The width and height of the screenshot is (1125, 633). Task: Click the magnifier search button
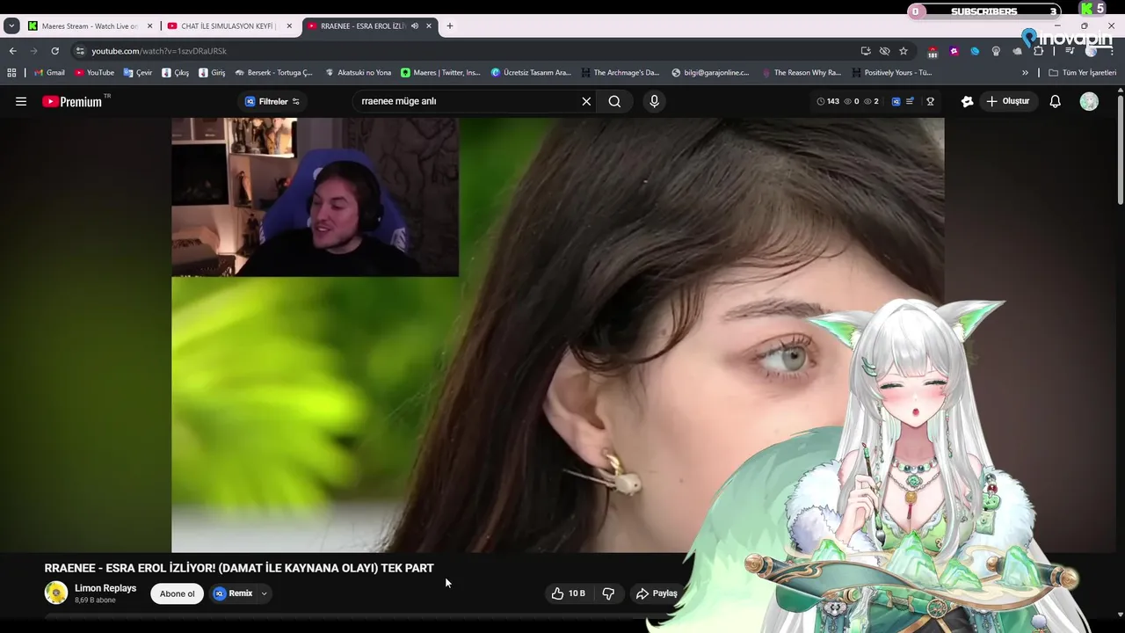[614, 101]
